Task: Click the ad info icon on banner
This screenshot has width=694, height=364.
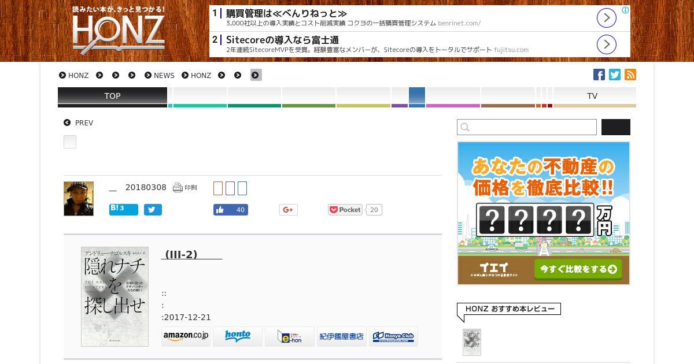Action: click(x=625, y=10)
